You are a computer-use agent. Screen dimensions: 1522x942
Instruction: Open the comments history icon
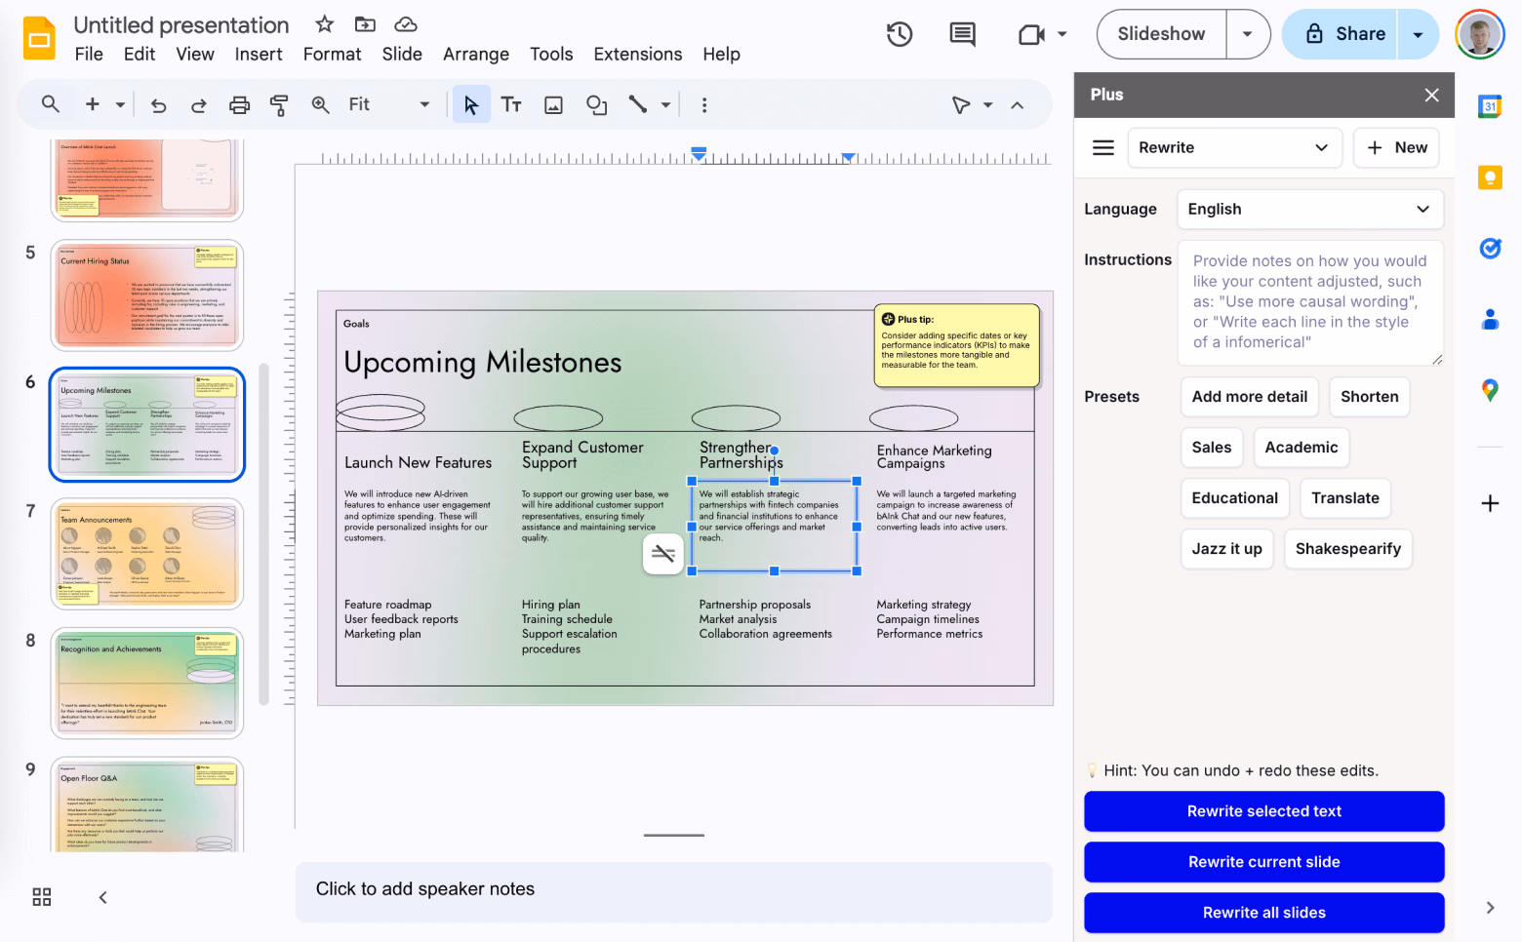[x=963, y=34]
